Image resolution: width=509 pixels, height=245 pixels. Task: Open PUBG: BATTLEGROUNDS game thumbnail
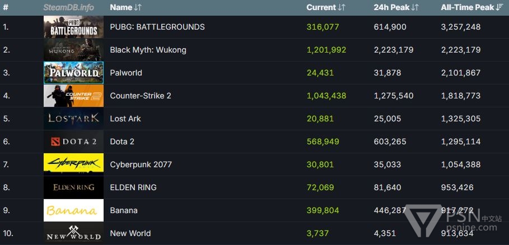(x=74, y=27)
